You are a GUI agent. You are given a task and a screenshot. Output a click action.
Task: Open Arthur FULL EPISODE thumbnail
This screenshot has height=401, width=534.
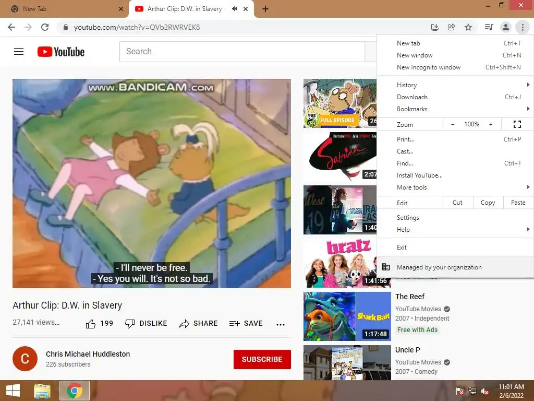pos(340,103)
